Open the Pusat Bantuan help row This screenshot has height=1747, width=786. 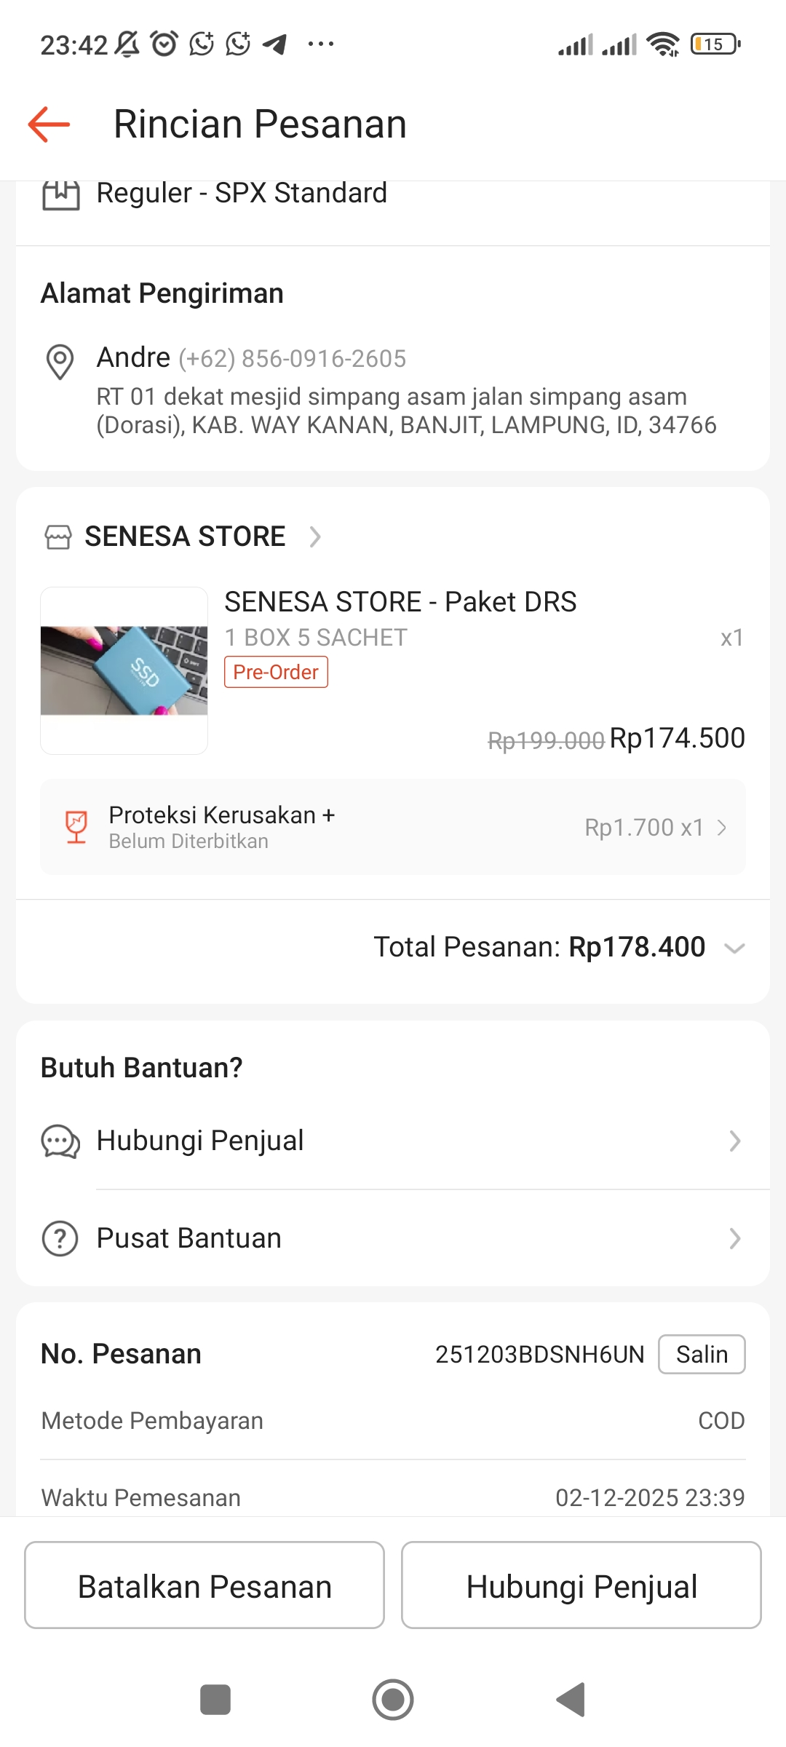pyautogui.click(x=393, y=1238)
